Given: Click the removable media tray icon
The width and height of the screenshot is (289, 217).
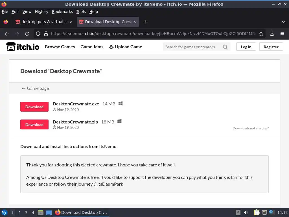Looking at the screenshot, I should [x=238, y=212].
